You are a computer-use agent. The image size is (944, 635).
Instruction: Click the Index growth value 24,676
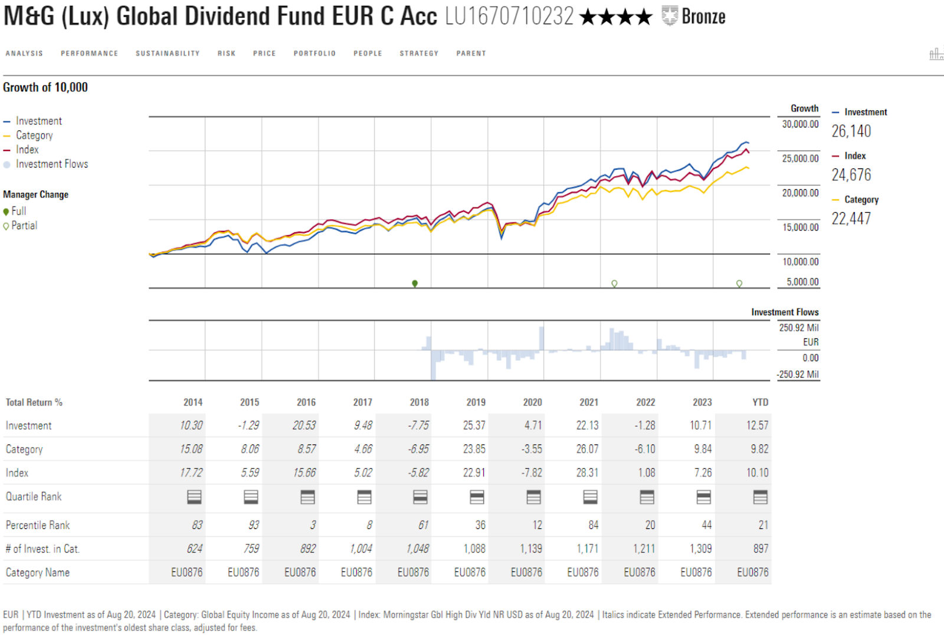click(x=851, y=175)
